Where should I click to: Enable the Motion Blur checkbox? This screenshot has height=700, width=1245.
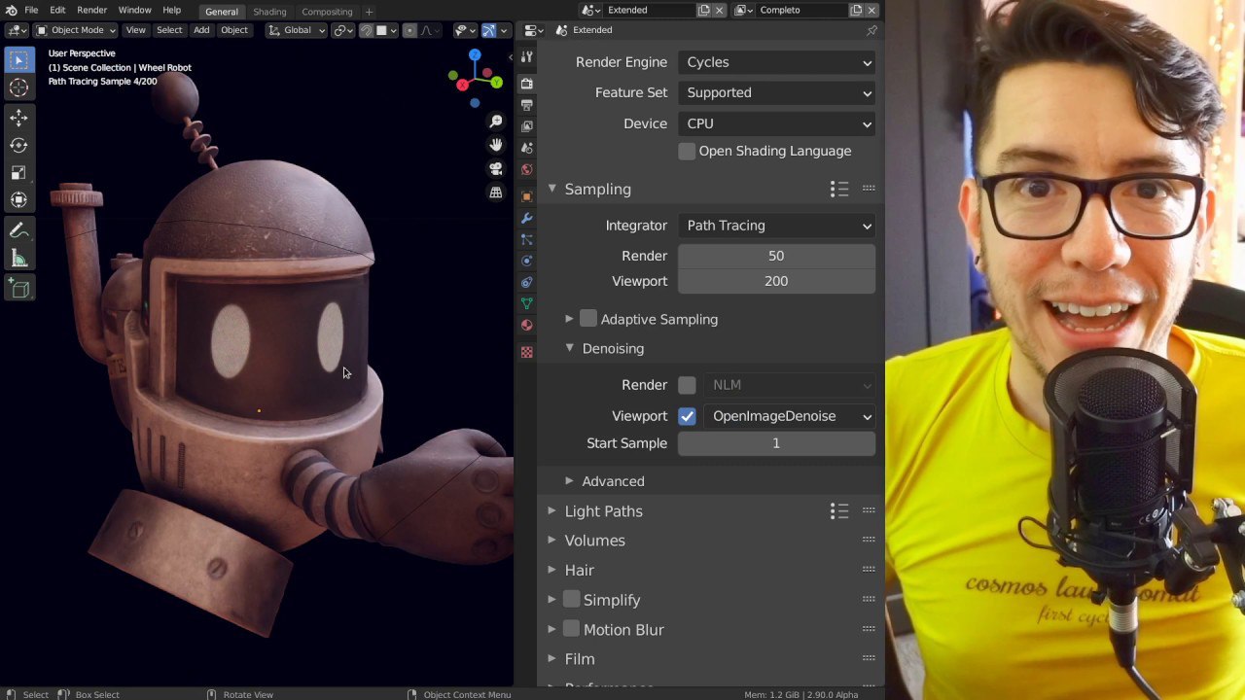[572, 629]
